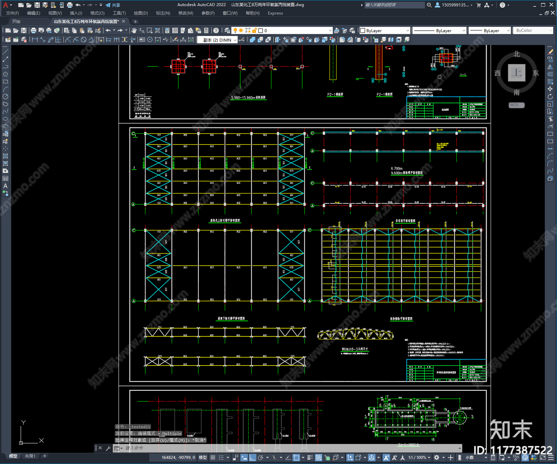The width and height of the screenshot is (557, 464).
Task: Toggle lineweight display in status bar
Action: click(x=310, y=457)
